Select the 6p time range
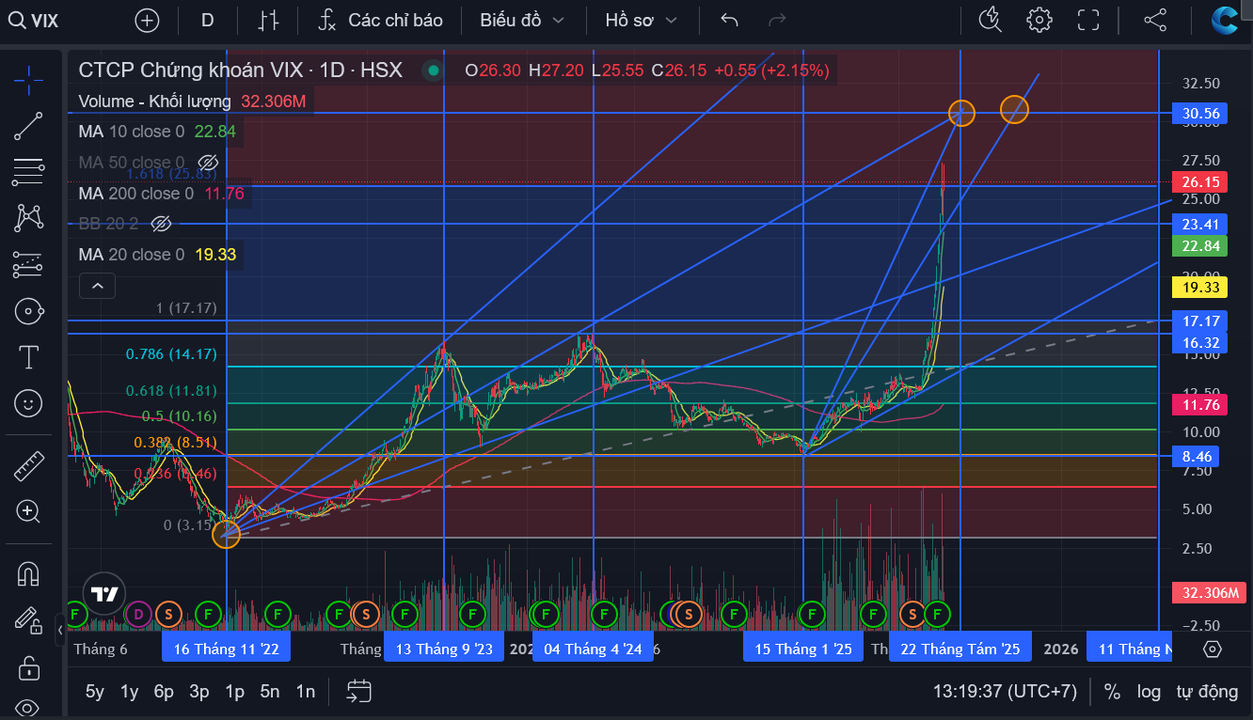The height and width of the screenshot is (720, 1253). pos(164,692)
